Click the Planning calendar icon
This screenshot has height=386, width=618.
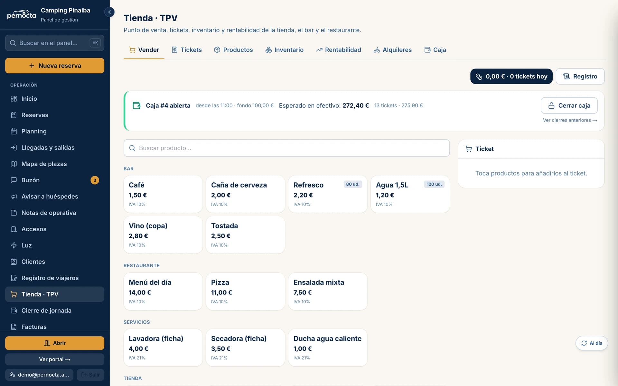[14, 131]
